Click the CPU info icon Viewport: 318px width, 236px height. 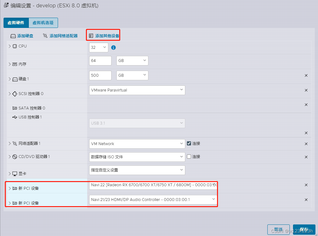tap(113, 48)
